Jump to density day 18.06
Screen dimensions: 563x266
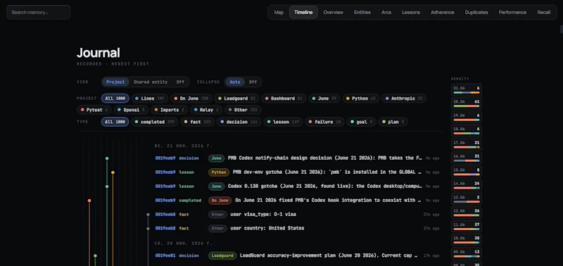tap(467, 130)
